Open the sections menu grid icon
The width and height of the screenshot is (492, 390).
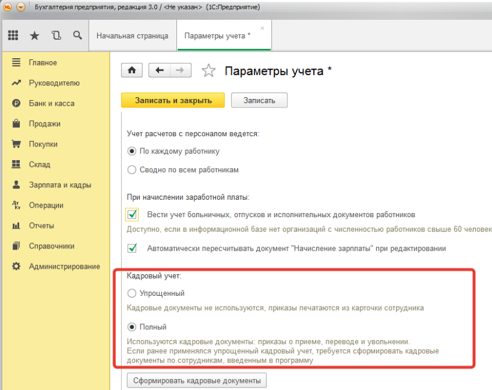tap(13, 35)
